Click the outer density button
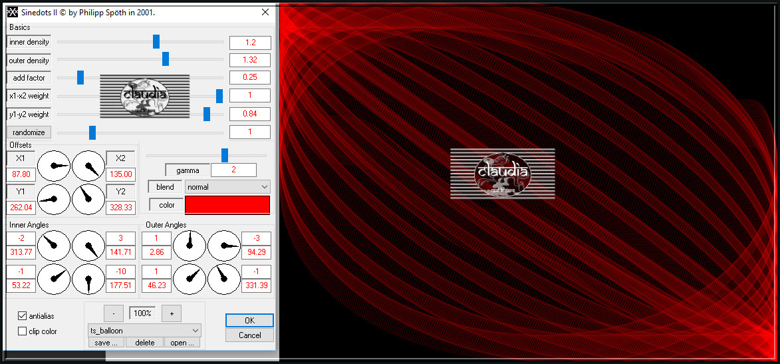 29,61
